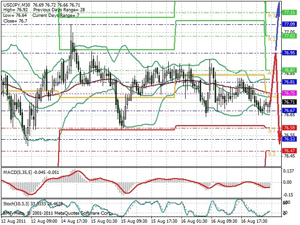Select the red 76.59 S1 price tag
This screenshot has height=225, width=300.
pyautogui.click(x=290, y=127)
